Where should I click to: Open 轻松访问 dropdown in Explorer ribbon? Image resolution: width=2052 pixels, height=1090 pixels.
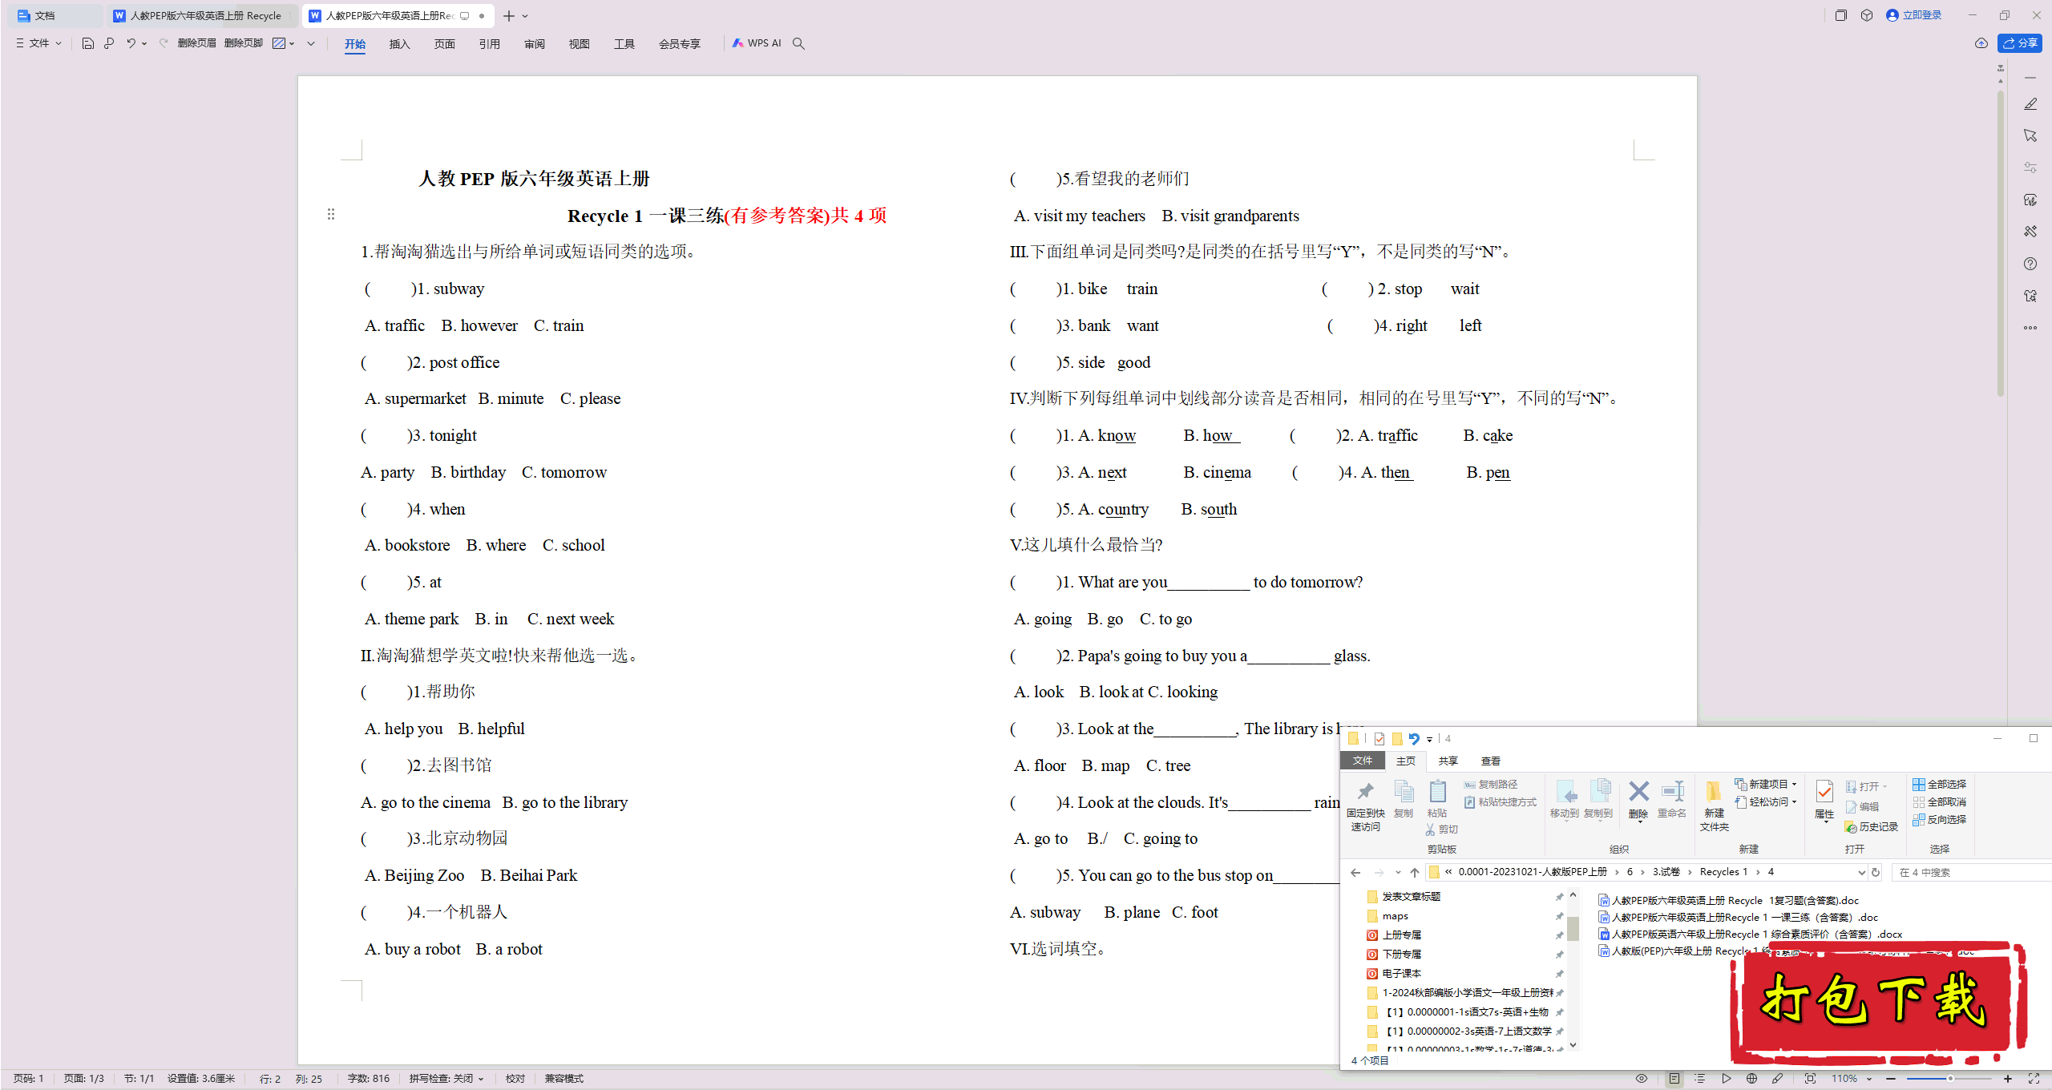pyautogui.click(x=1766, y=801)
